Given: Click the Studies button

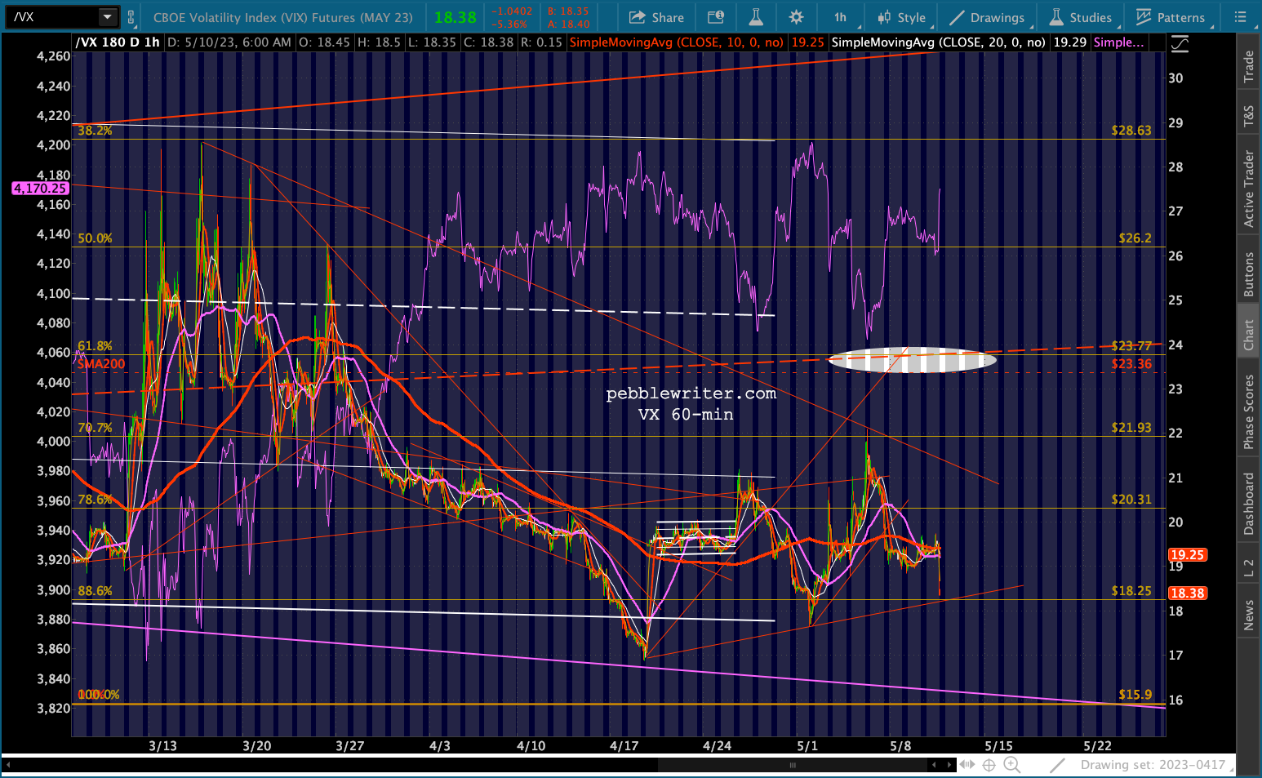Looking at the screenshot, I should (x=1080, y=17).
